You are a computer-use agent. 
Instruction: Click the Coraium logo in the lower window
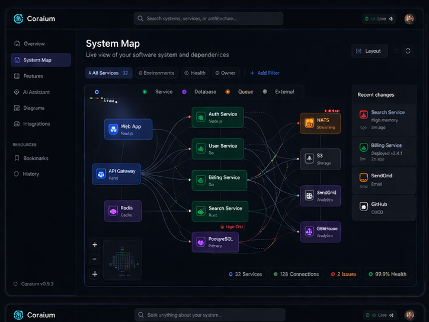[x=18, y=315]
